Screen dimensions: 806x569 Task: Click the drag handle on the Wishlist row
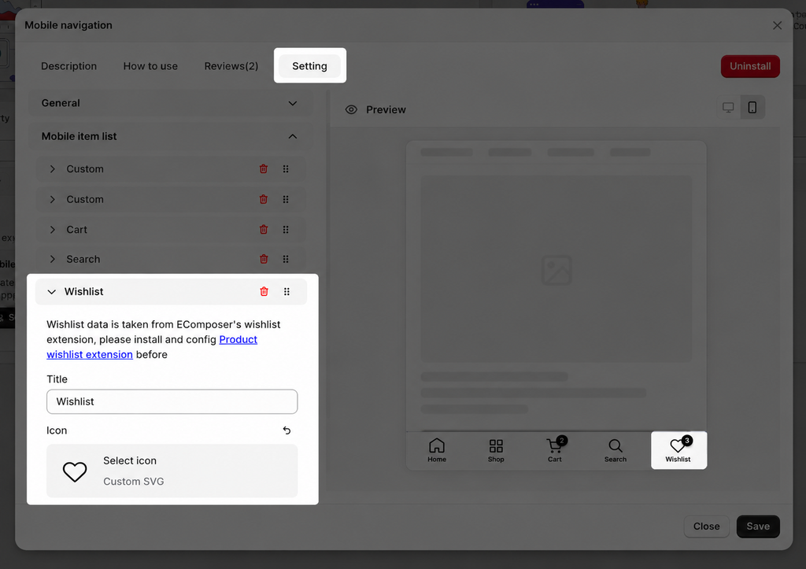[287, 291]
